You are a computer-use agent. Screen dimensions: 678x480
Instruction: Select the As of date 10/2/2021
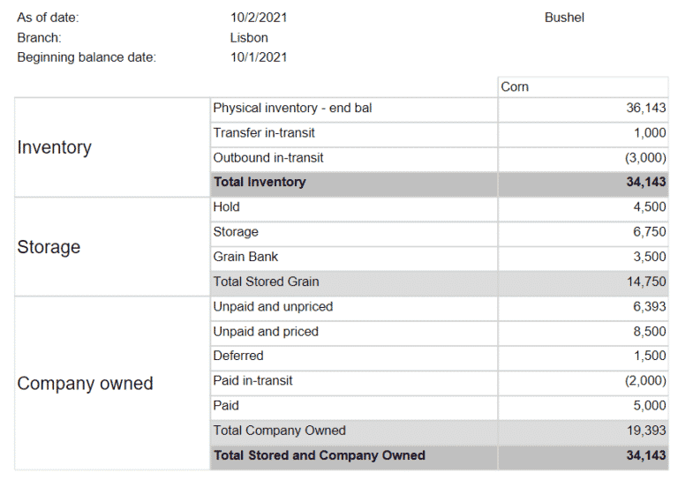pos(258,18)
